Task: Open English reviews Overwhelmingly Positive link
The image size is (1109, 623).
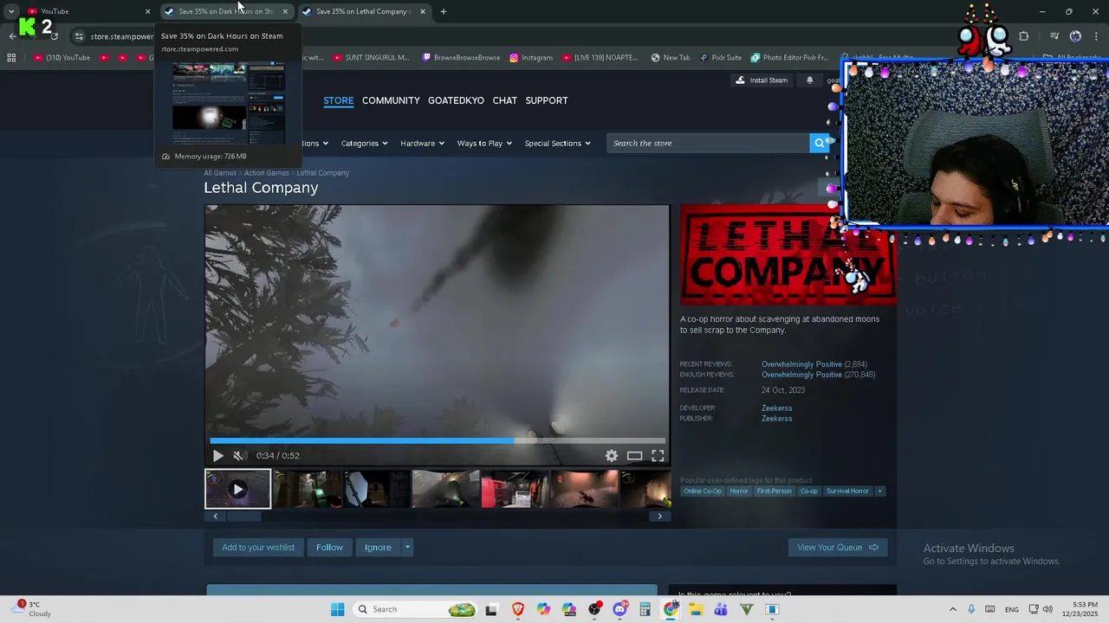Action: pos(801,375)
